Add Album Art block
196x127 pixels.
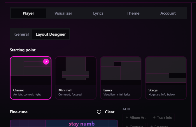click(x=135, y=117)
